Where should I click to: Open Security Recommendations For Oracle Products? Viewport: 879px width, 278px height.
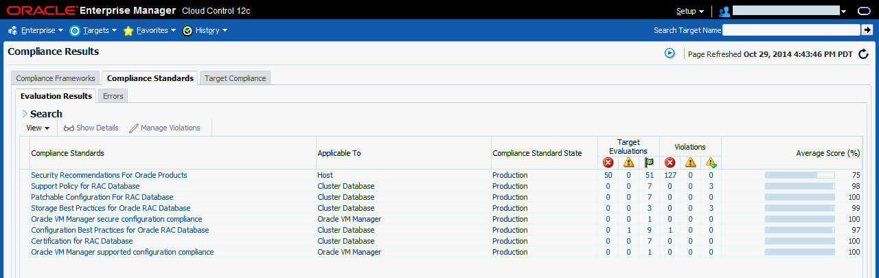click(109, 175)
